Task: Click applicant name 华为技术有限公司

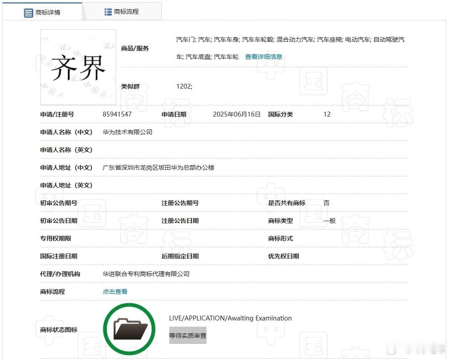Action: 127,132
